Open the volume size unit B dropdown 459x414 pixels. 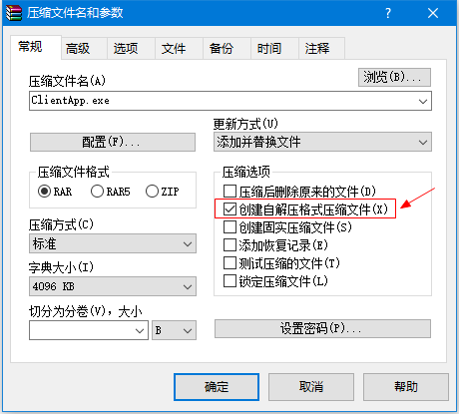pos(175,330)
